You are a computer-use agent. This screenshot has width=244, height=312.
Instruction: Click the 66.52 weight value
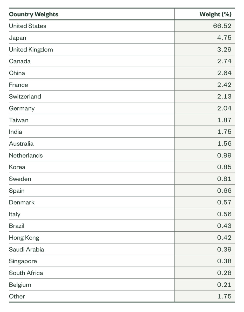[x=224, y=26]
